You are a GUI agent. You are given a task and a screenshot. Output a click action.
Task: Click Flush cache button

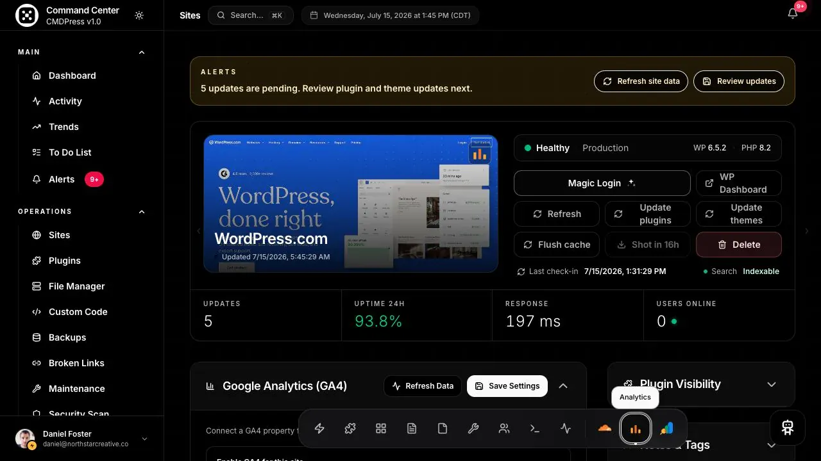point(557,245)
